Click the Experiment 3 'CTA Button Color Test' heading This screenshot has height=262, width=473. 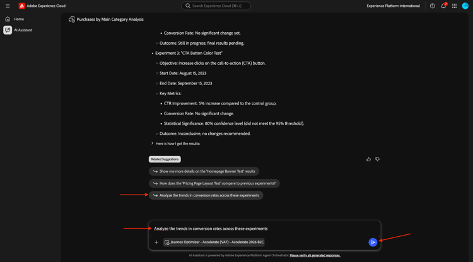pyautogui.click(x=189, y=53)
